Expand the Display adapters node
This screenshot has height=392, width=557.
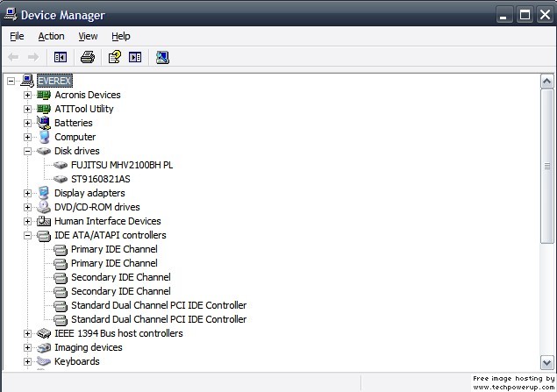click(x=27, y=193)
